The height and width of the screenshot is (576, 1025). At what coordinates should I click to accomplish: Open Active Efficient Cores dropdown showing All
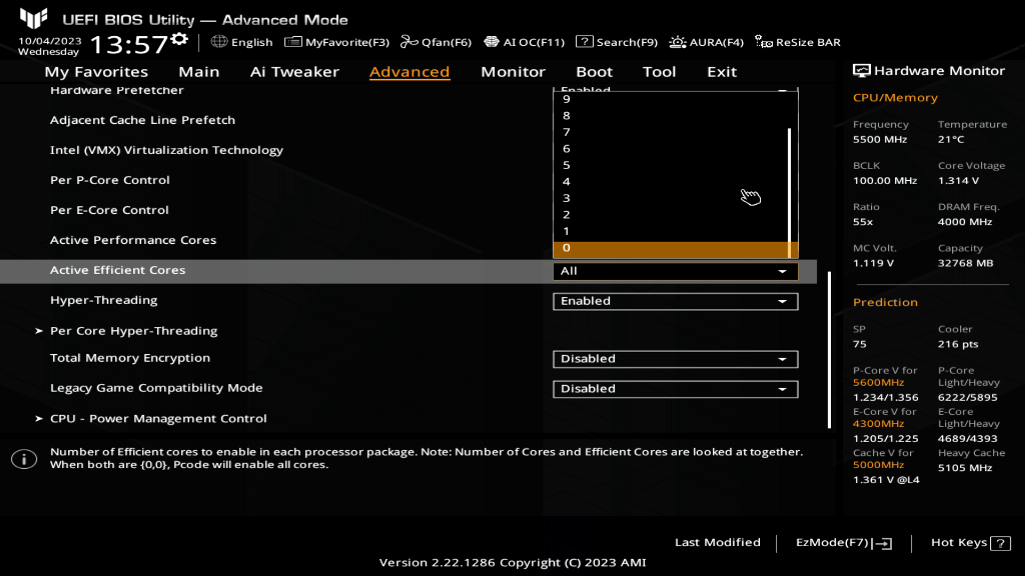click(x=675, y=271)
